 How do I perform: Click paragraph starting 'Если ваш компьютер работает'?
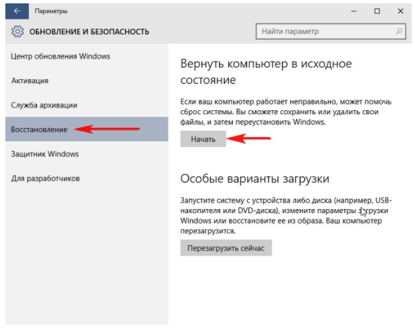[x=286, y=112]
